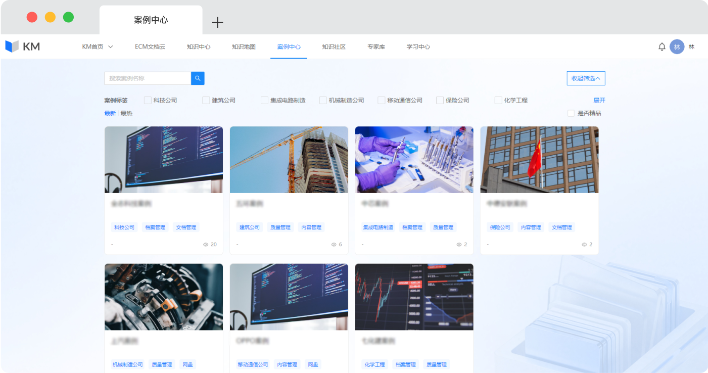
Task: Open the red flag building thumbnail
Action: click(x=539, y=160)
